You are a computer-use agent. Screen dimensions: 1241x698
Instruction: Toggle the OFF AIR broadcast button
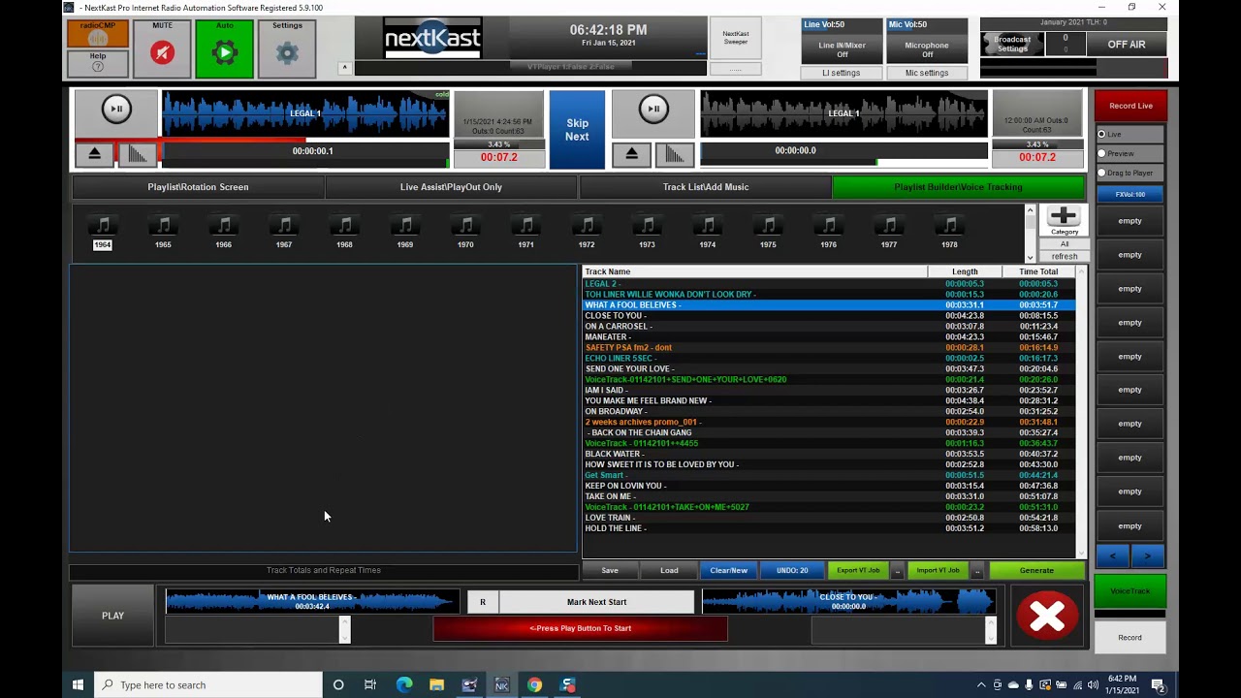(x=1126, y=45)
